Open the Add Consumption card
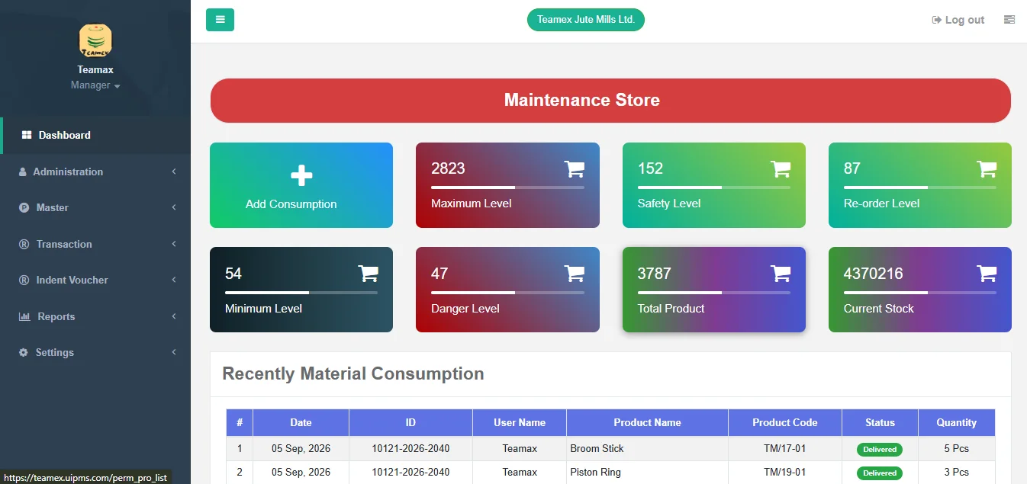This screenshot has width=1027, height=484. click(301, 185)
